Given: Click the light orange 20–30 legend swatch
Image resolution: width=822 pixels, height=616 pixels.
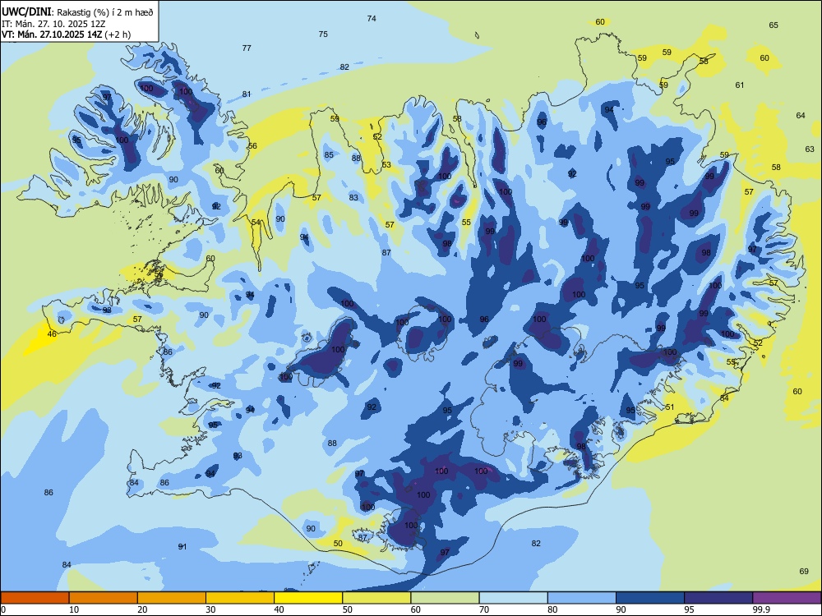Looking at the screenshot, I should point(172,598).
